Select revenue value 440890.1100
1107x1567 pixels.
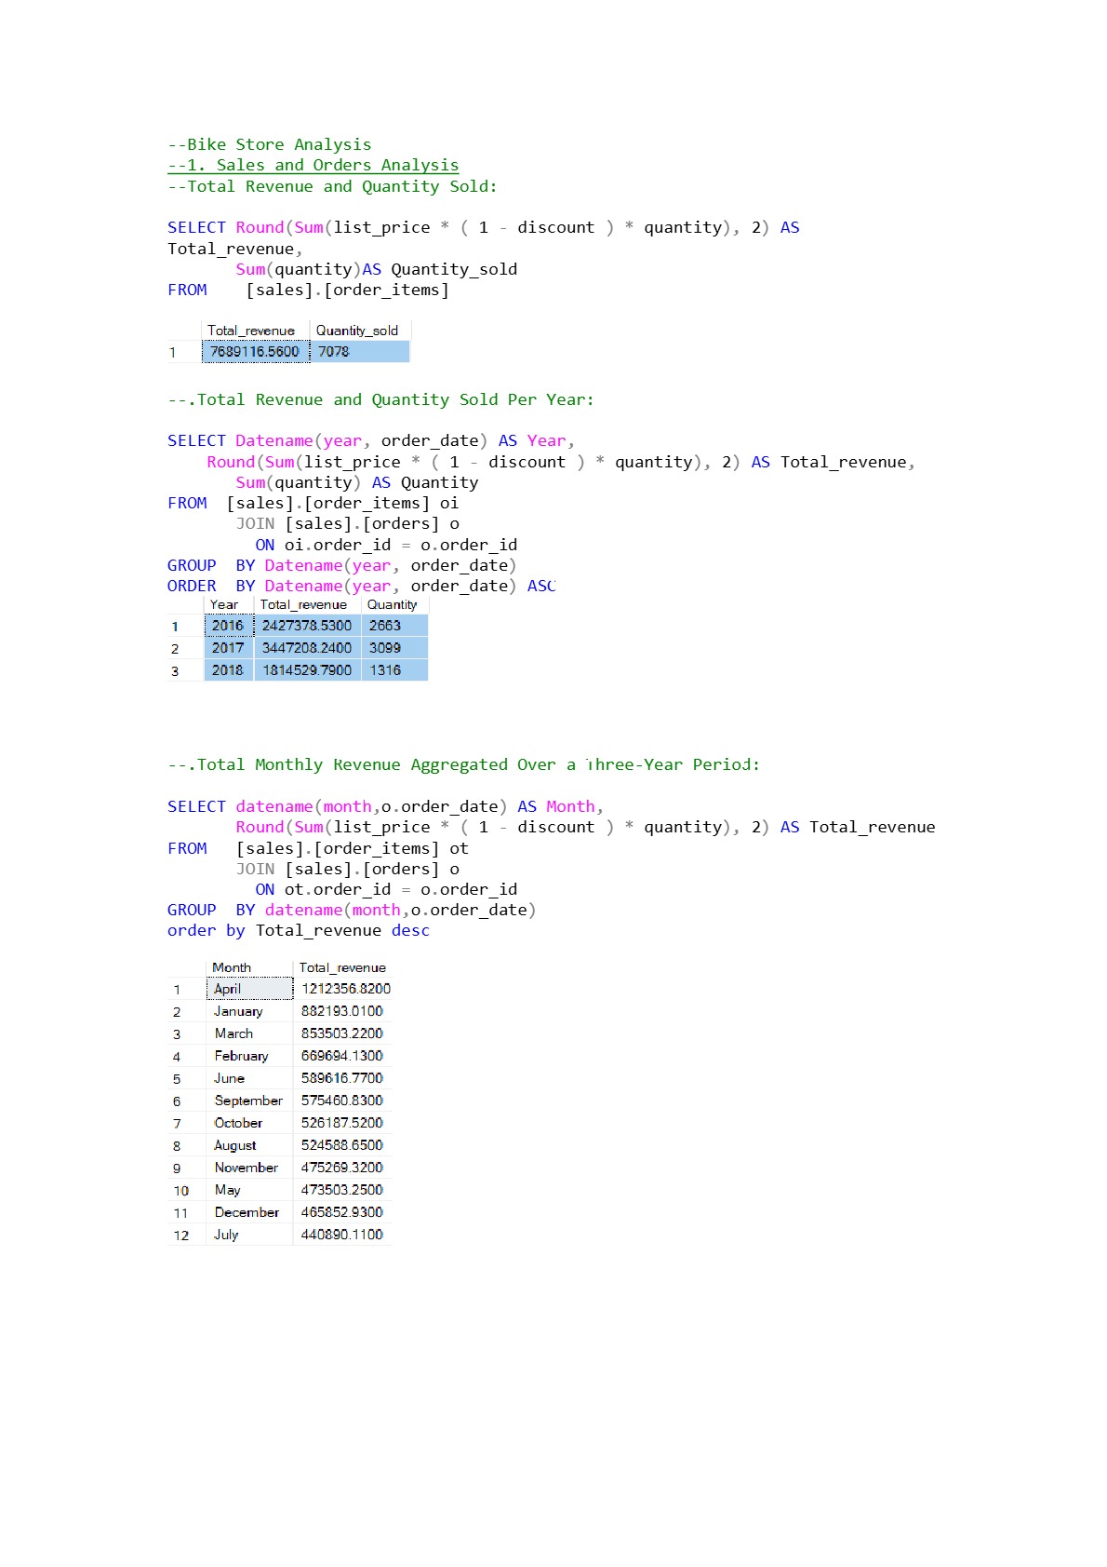click(342, 1235)
